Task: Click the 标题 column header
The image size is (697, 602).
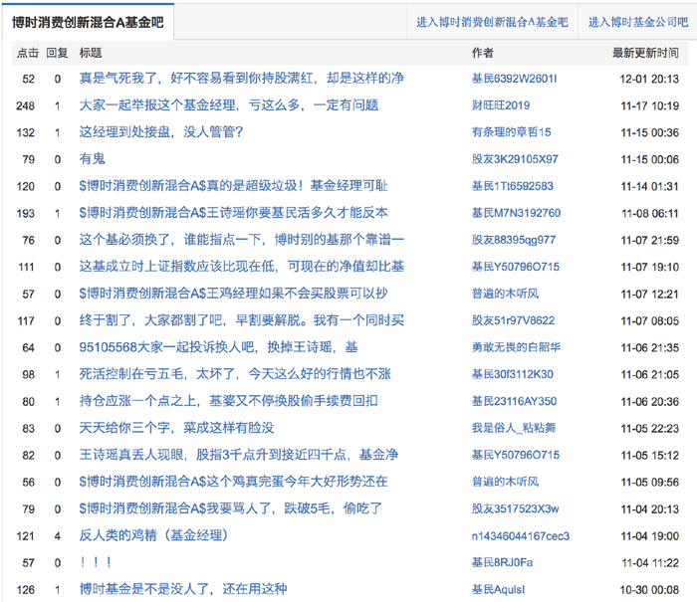Action: (x=91, y=53)
